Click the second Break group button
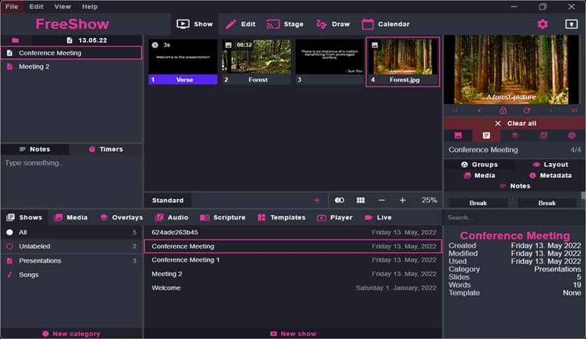 547,203
